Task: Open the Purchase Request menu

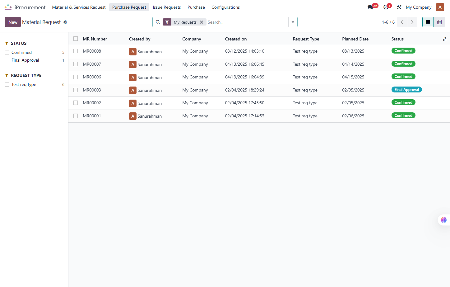Action: tap(129, 7)
